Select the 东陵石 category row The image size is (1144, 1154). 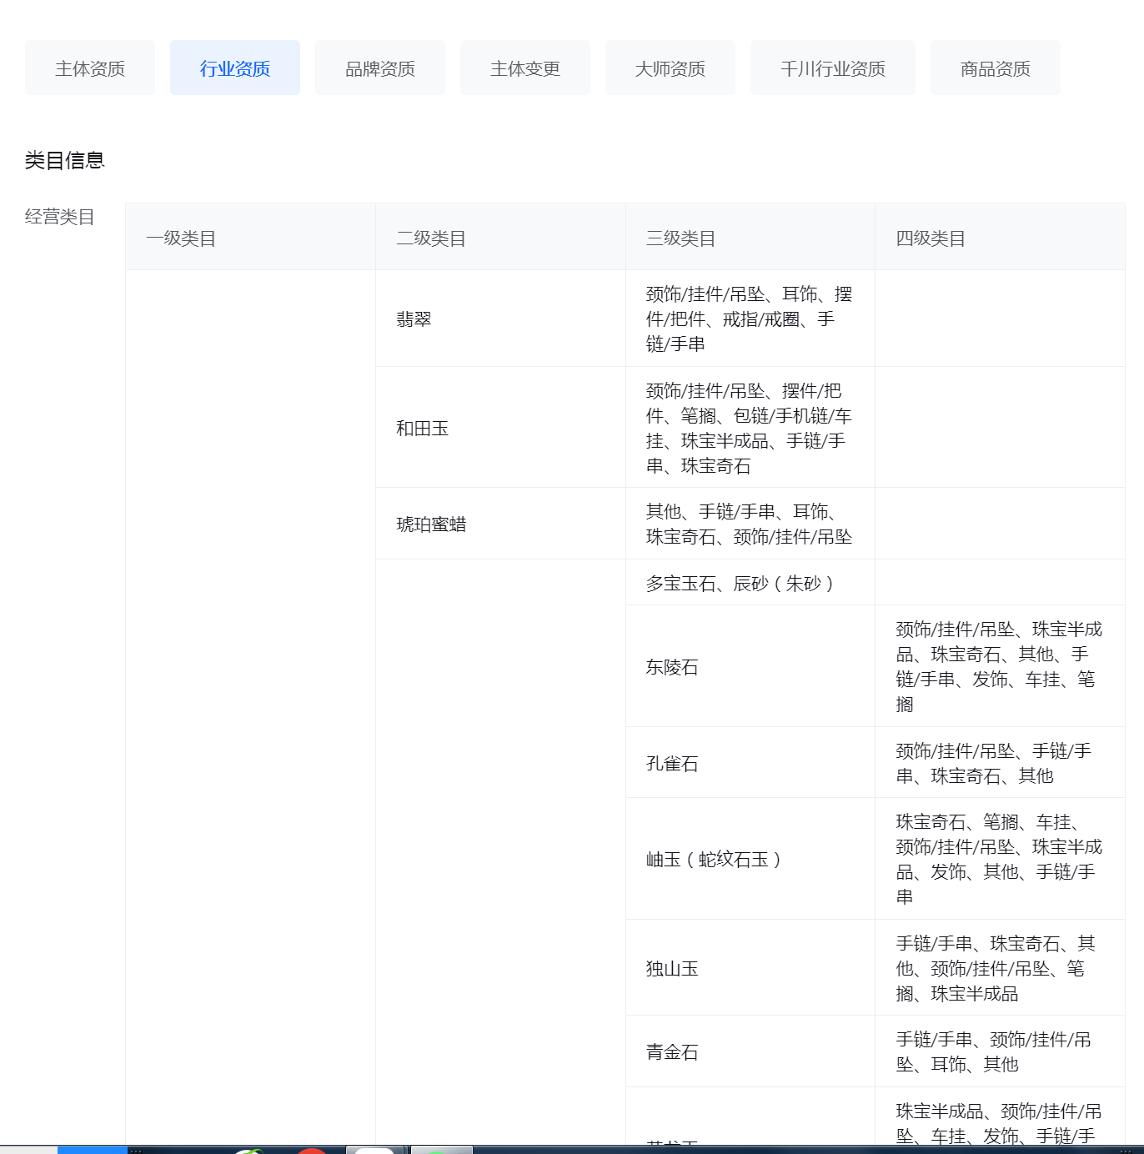(672, 667)
